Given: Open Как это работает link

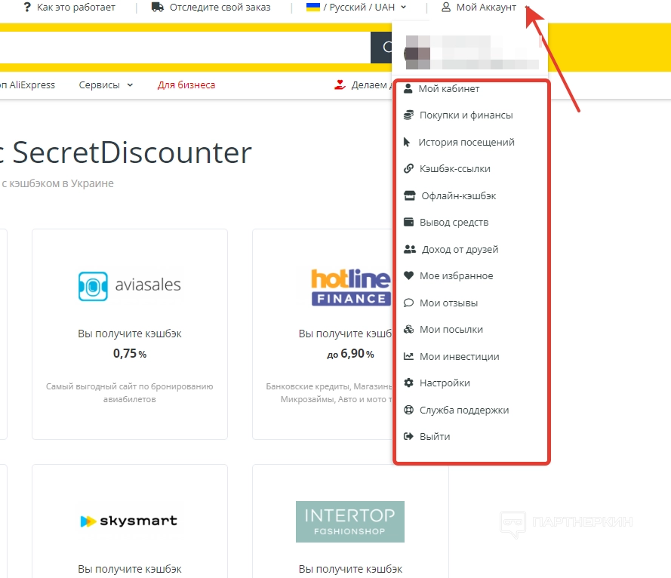Looking at the screenshot, I should tap(75, 8).
